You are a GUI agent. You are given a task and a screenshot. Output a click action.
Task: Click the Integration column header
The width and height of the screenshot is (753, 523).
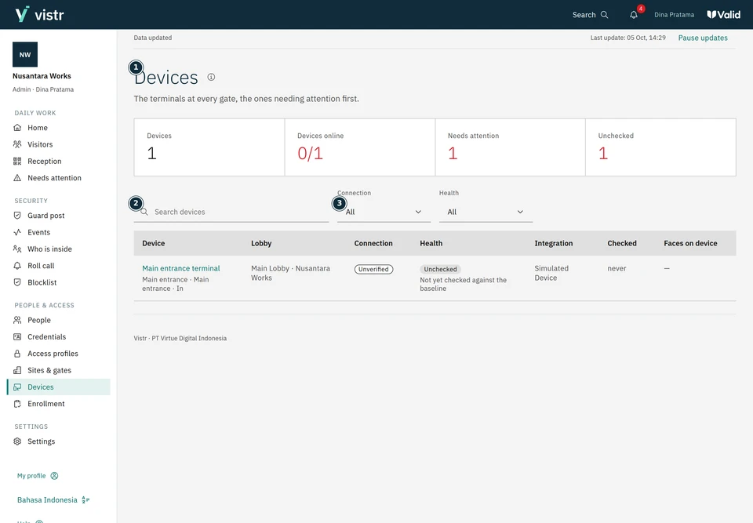tap(553, 244)
